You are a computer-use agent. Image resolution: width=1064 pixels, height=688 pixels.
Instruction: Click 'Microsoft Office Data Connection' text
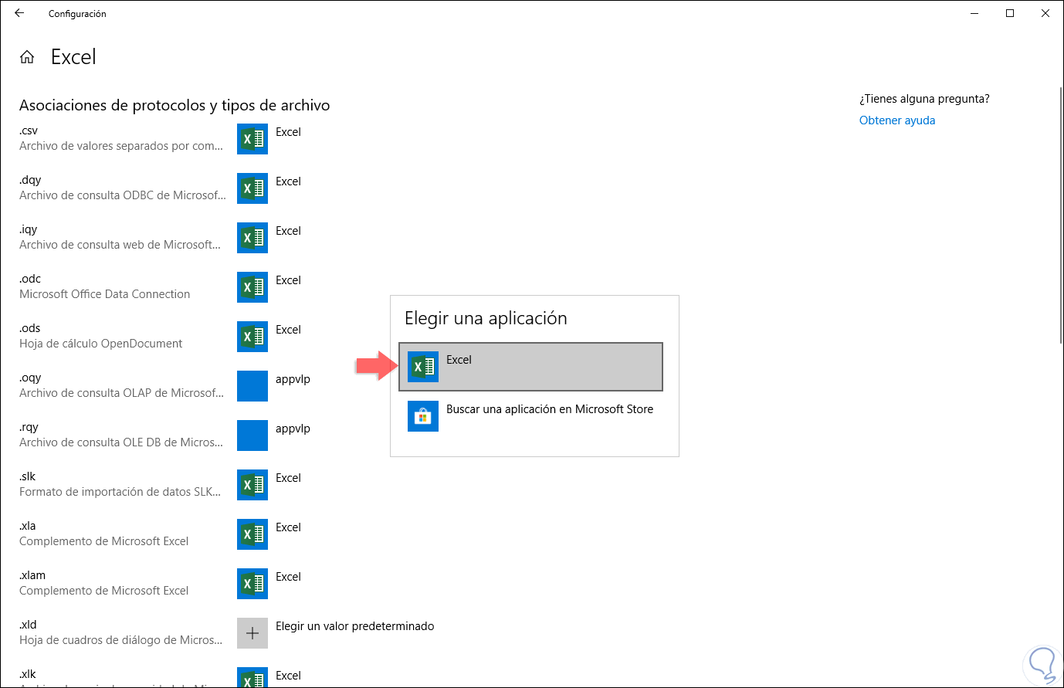[x=104, y=294]
